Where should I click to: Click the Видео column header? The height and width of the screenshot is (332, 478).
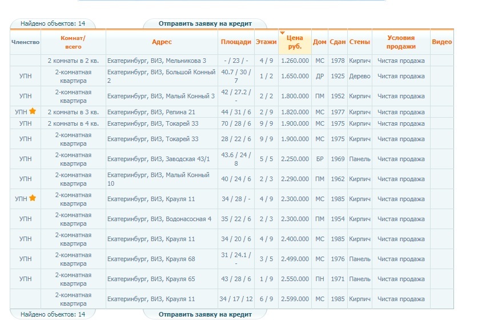point(441,42)
